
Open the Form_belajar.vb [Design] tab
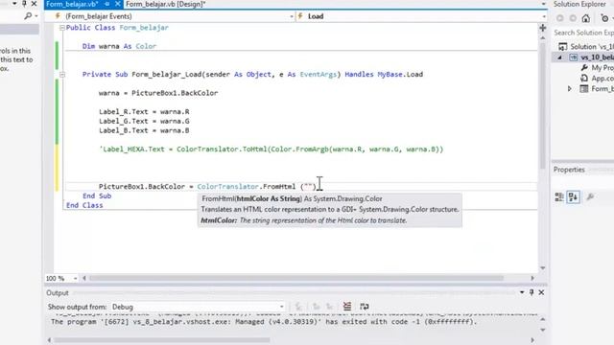pyautogui.click(x=166, y=4)
